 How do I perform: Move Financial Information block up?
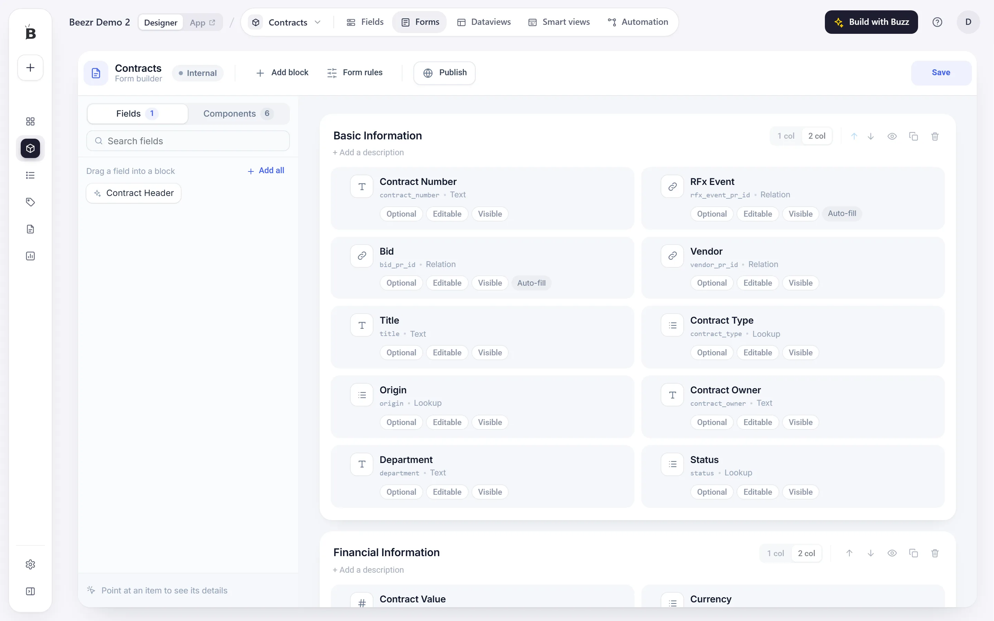pyautogui.click(x=849, y=553)
